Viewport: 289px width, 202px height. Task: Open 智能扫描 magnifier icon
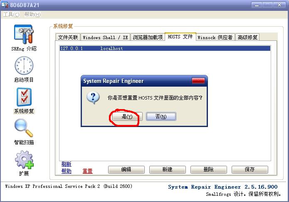point(24,128)
